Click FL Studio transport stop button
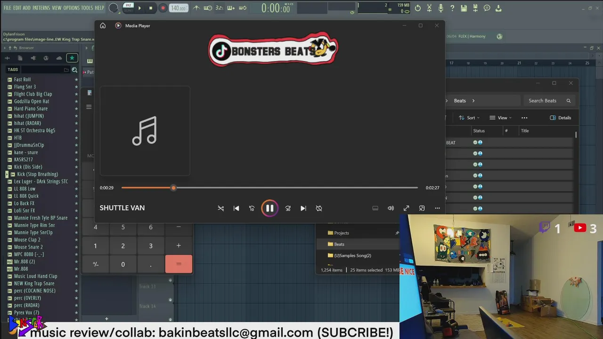Image resolution: width=603 pixels, height=339 pixels. pos(151,8)
